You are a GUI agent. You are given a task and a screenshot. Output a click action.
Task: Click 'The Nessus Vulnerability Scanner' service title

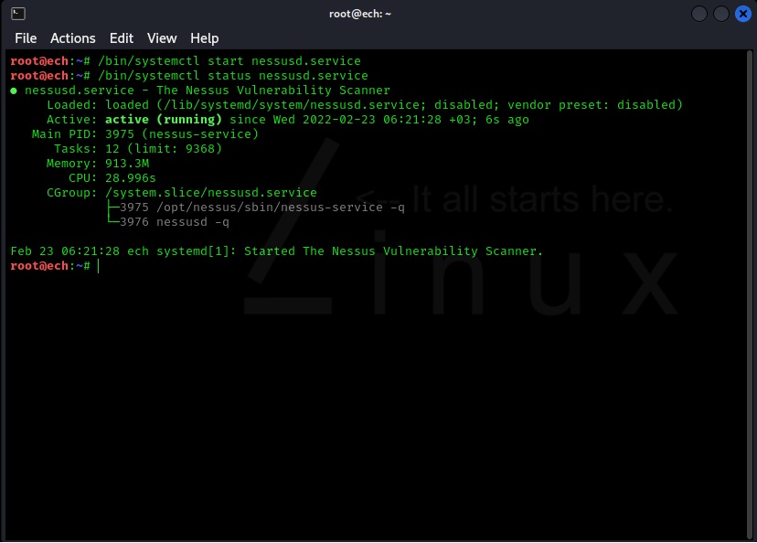[x=273, y=90]
